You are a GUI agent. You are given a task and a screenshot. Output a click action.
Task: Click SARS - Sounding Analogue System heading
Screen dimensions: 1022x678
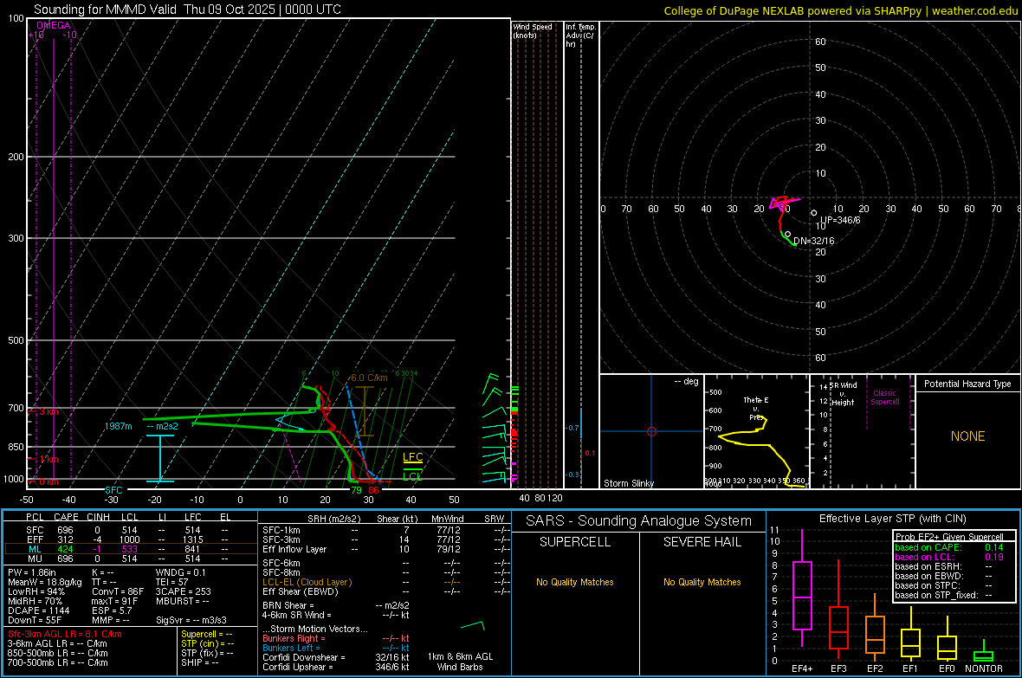tap(638, 521)
